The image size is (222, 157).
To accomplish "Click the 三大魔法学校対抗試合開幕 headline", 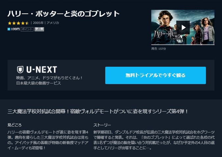I will (98, 112).
